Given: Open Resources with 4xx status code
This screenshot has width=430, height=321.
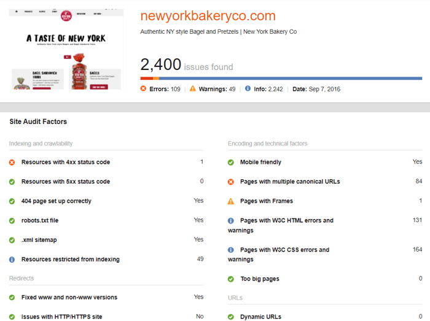Looking at the screenshot, I should [66, 162].
